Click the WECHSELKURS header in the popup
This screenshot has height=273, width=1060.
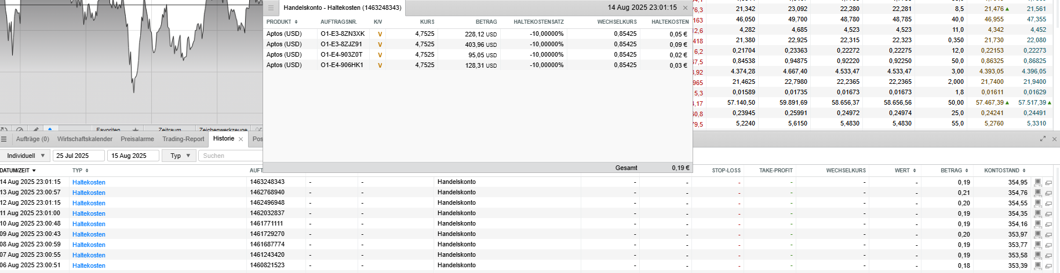pyautogui.click(x=617, y=22)
